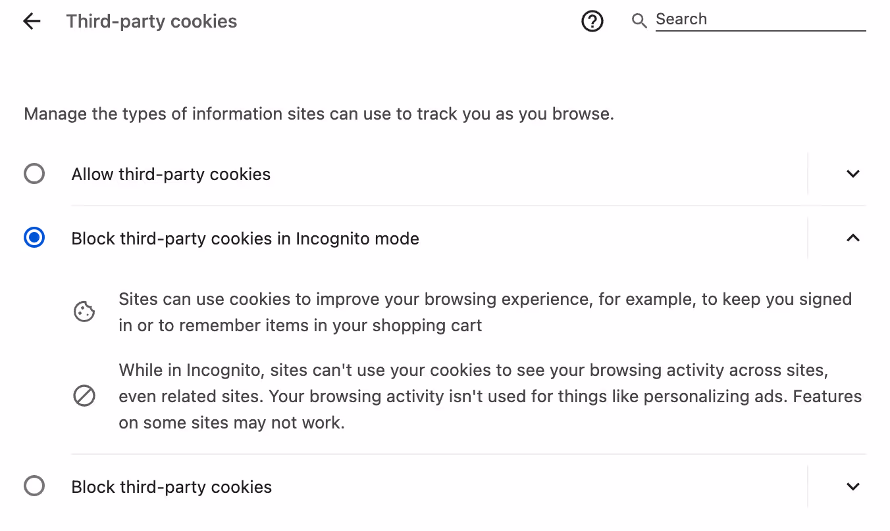Click the Third-party cookies page heading
This screenshot has height=531, width=890.
click(151, 21)
